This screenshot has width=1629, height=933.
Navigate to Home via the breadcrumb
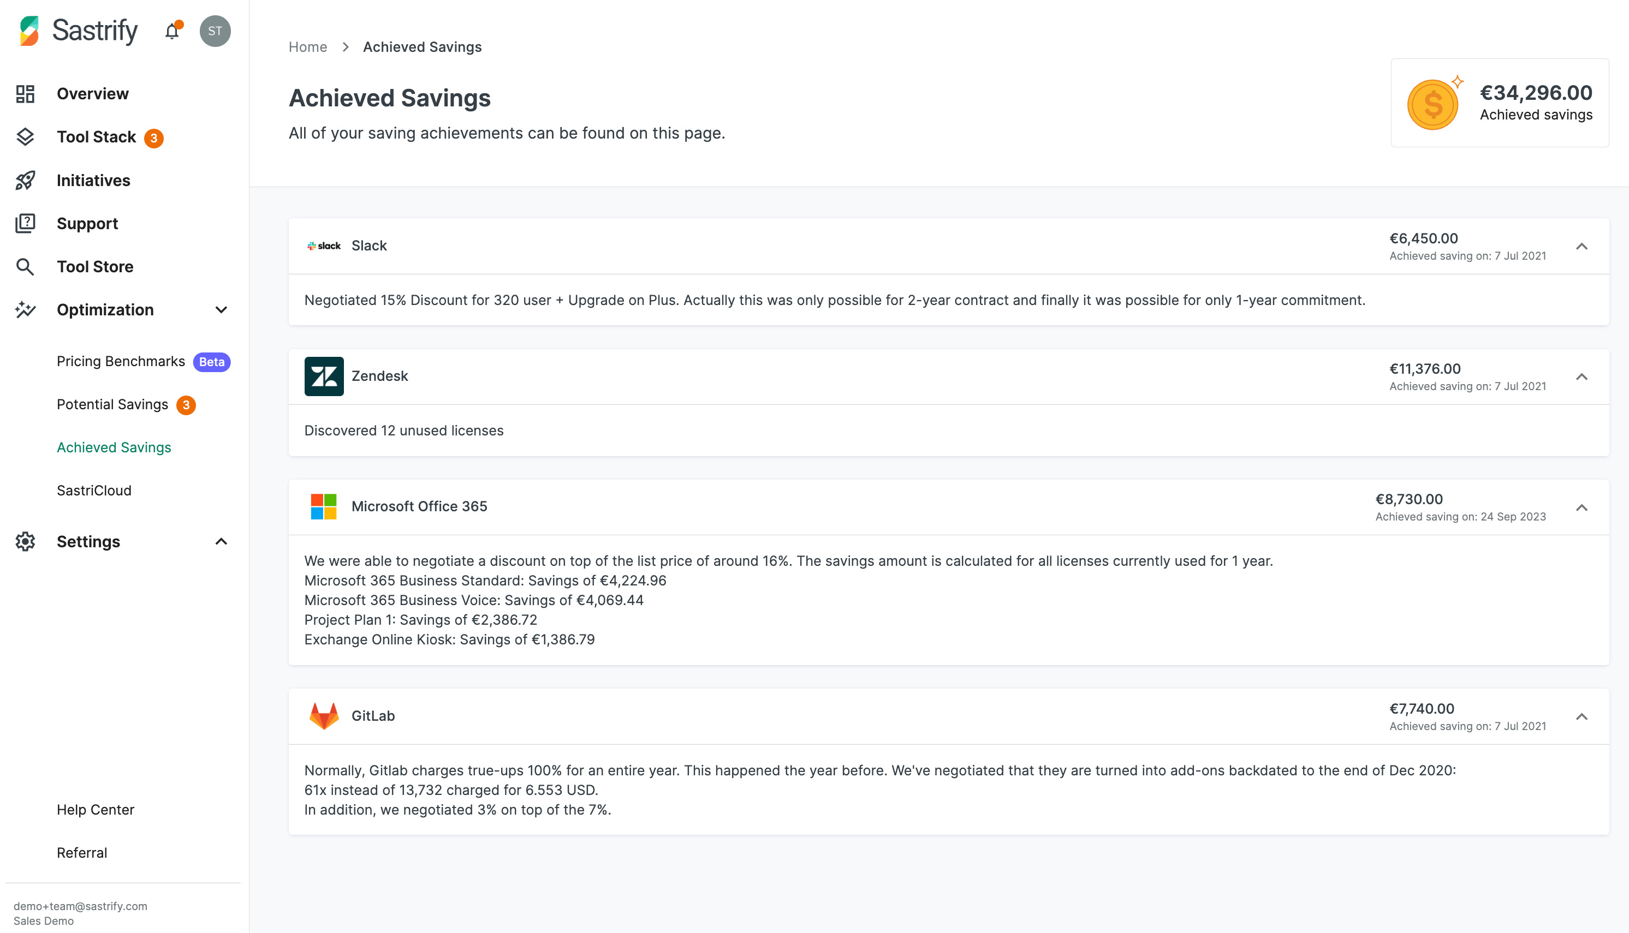point(308,47)
